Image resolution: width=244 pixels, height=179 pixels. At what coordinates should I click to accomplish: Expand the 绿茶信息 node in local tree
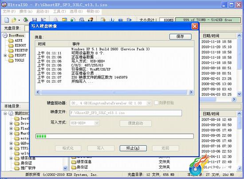pyautogui.click(x=11, y=158)
